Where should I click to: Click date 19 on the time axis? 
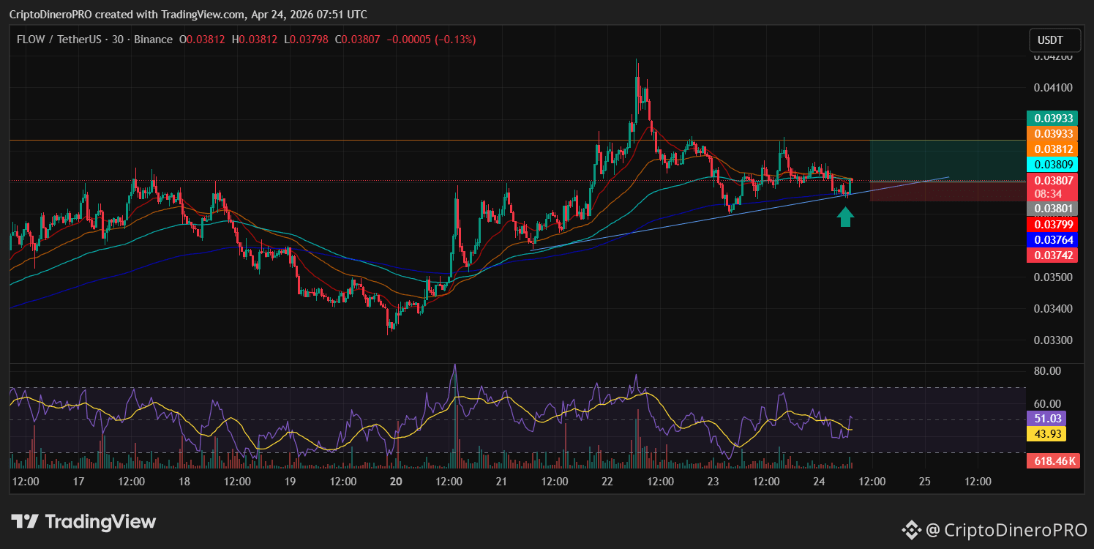click(290, 482)
